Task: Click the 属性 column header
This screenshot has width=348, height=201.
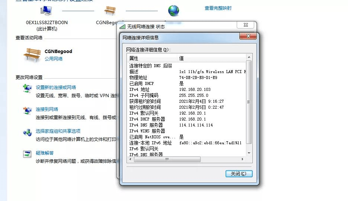Action: (x=153, y=58)
